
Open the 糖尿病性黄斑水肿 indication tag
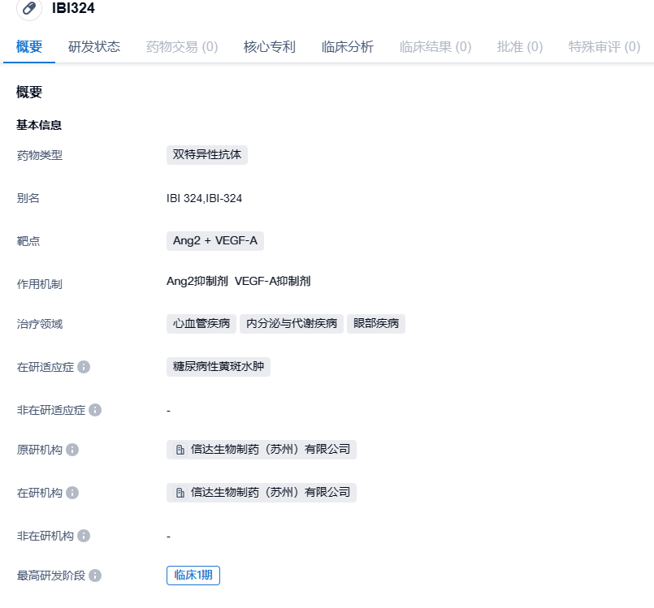(x=219, y=367)
